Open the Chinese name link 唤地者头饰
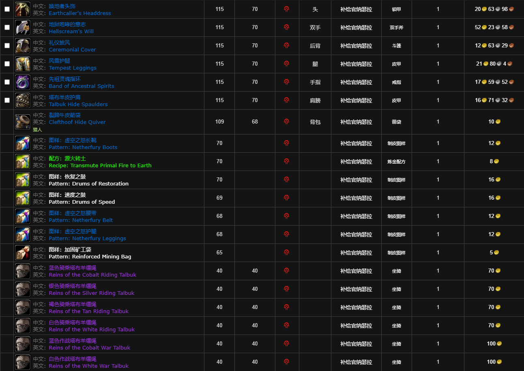524x371 pixels. coord(62,6)
